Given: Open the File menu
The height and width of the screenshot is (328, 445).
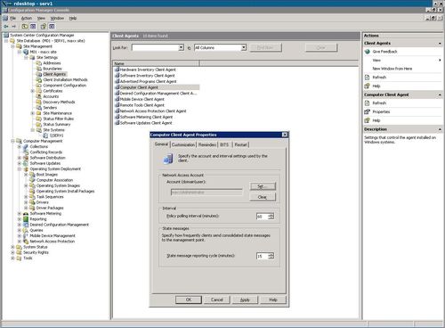Looking at the screenshot, I should coord(13,18).
